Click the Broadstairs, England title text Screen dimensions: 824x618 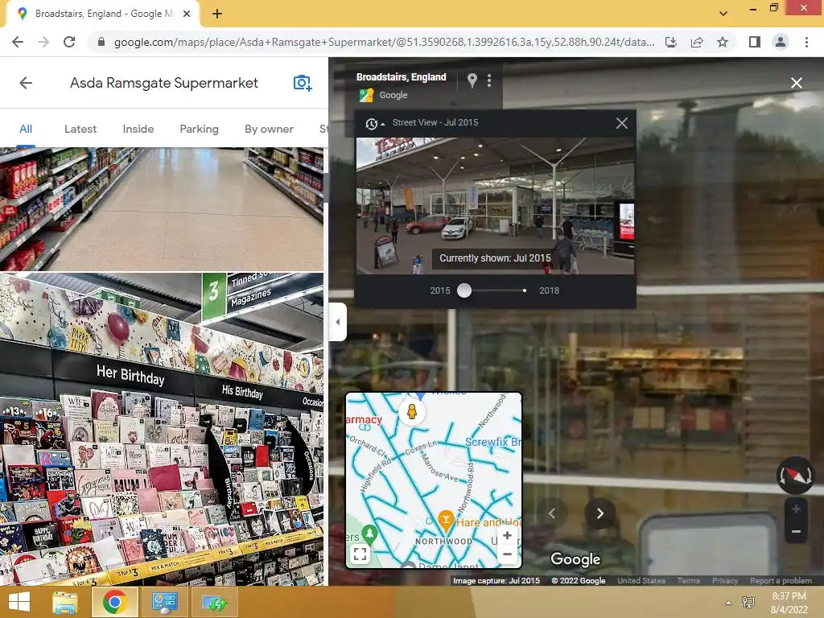pos(401,77)
